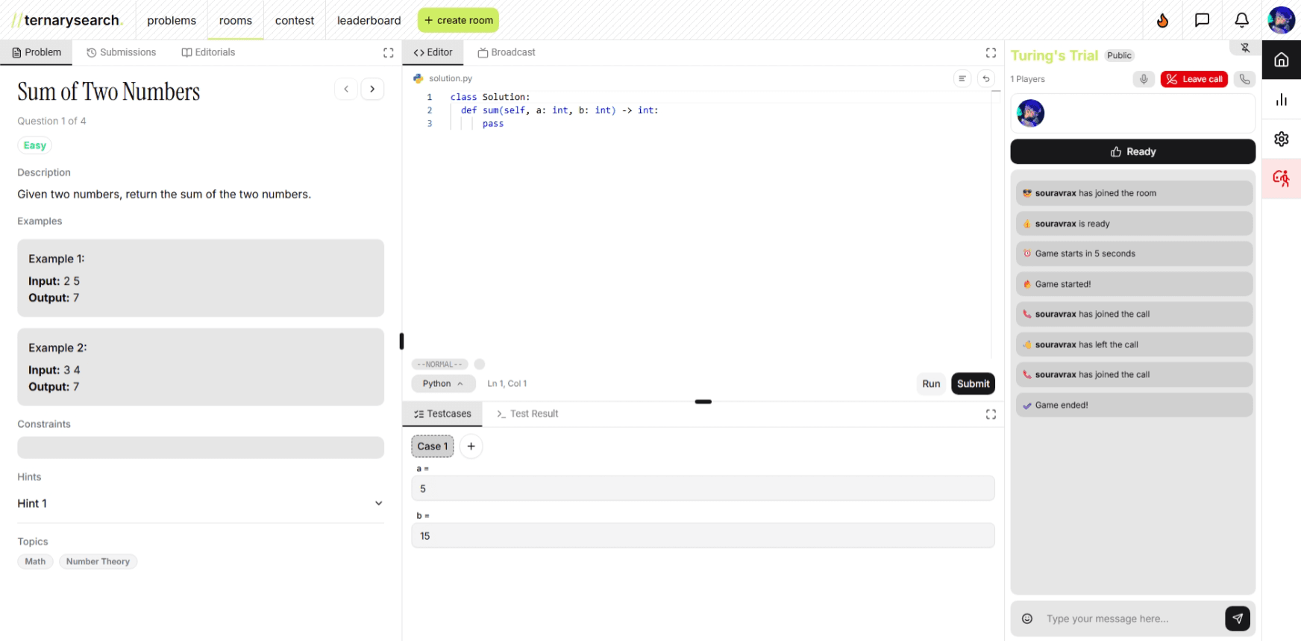The width and height of the screenshot is (1301, 641).
Task: Click the Leave call button
Action: (x=1194, y=79)
